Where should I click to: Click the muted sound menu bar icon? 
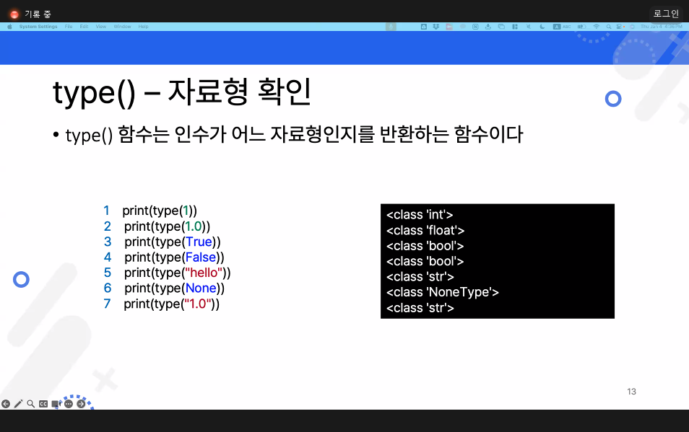click(528, 27)
